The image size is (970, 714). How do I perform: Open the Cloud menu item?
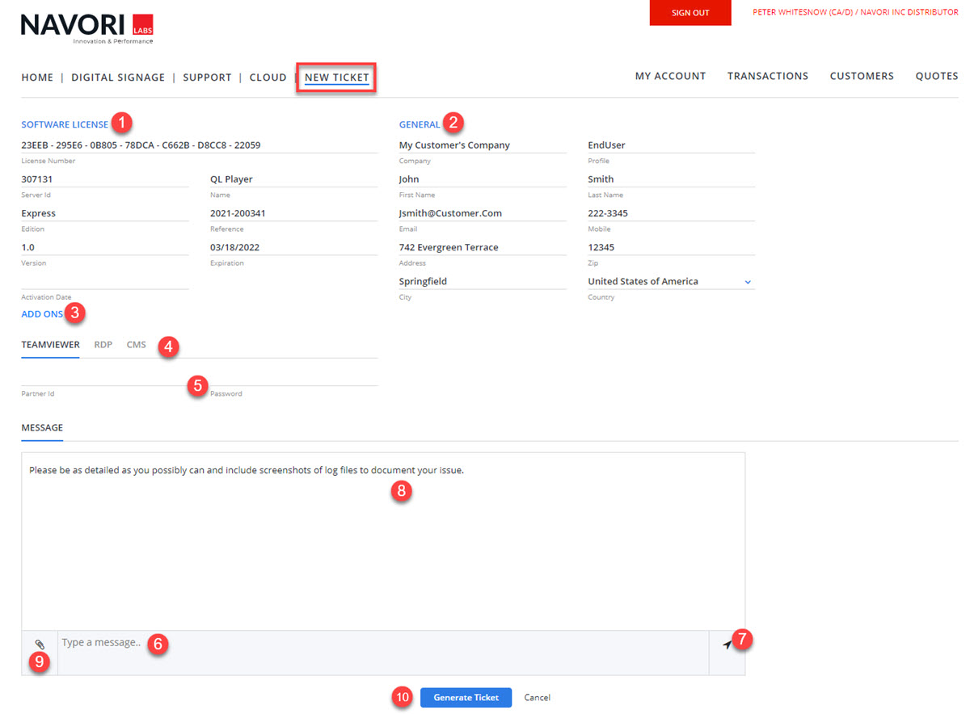pyautogui.click(x=268, y=78)
